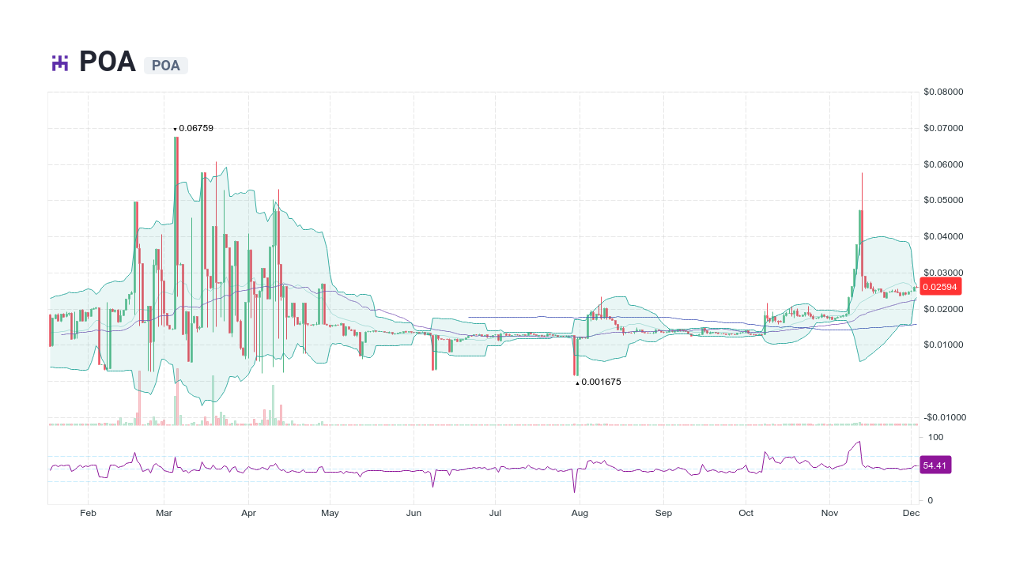Select the low marker labeled 0.001675

pyautogui.click(x=599, y=382)
